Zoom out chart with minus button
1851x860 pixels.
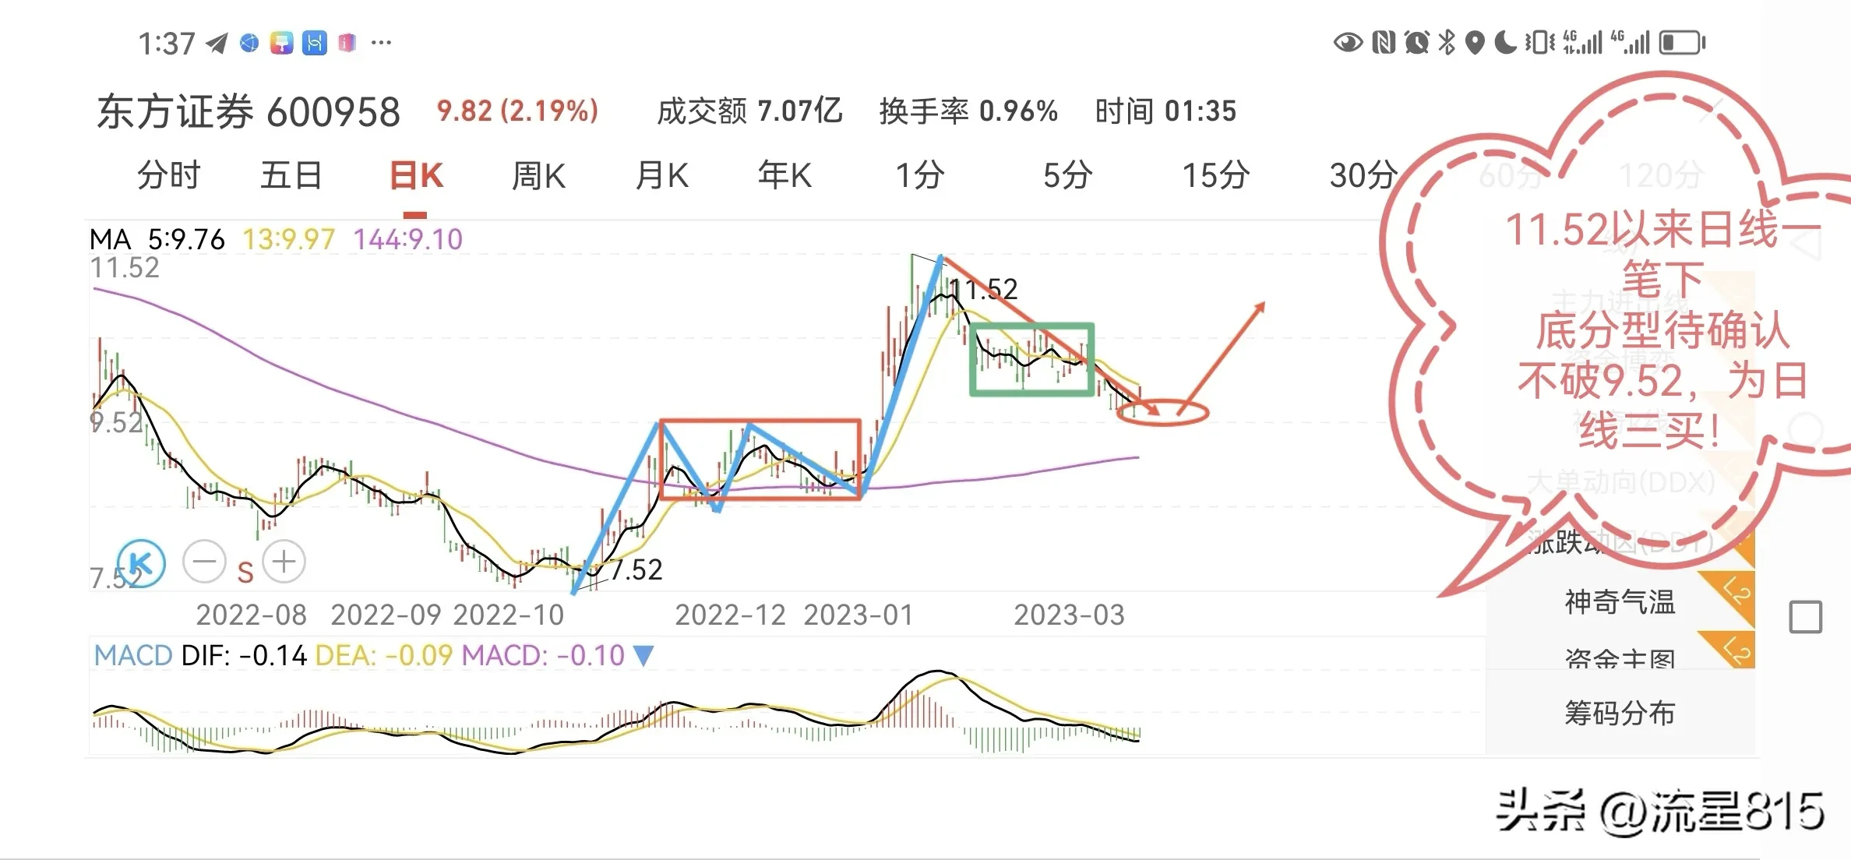(x=204, y=562)
